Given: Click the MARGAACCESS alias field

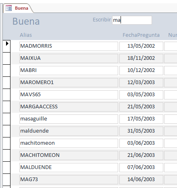Looking at the screenshot, I should point(69,107).
